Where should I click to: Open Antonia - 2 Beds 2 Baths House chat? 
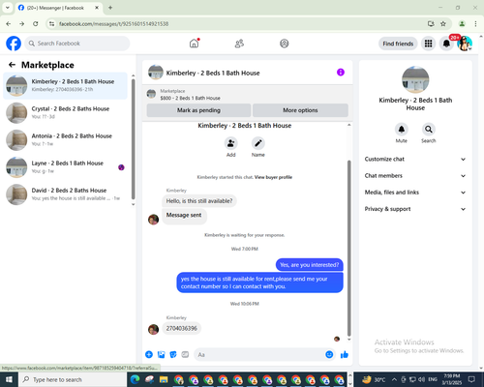coord(65,140)
